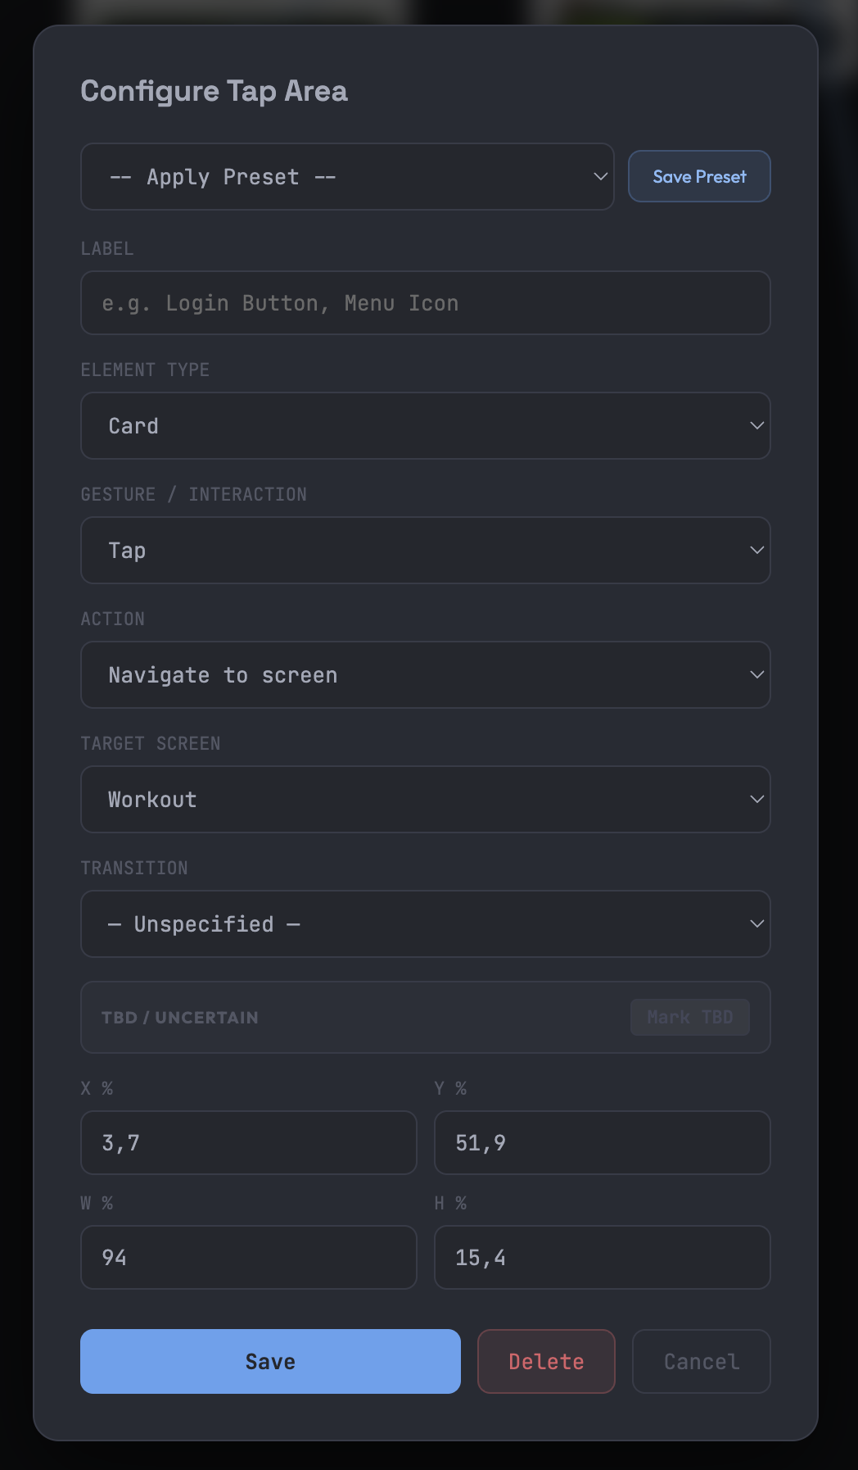Open the Action dropdown showing Navigate to screen
The height and width of the screenshot is (1470, 858).
coord(425,675)
